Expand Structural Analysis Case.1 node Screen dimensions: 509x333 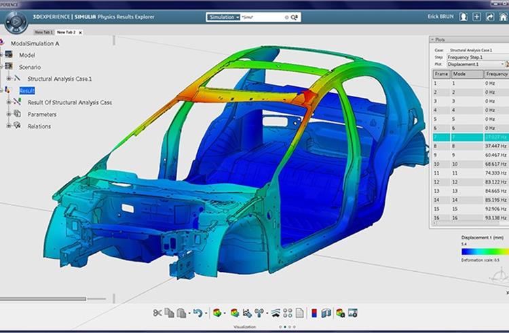[9, 78]
